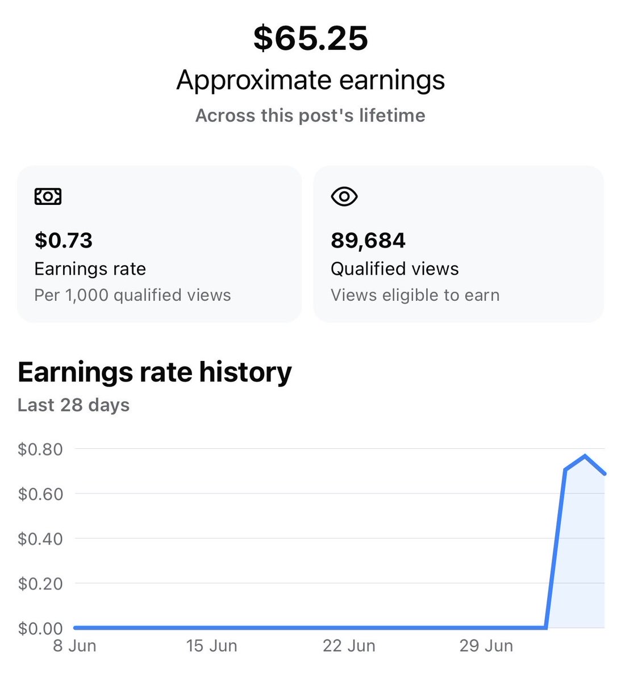
Task: Tap the 'Earnings rate' label
Action: pyautogui.click(x=90, y=268)
